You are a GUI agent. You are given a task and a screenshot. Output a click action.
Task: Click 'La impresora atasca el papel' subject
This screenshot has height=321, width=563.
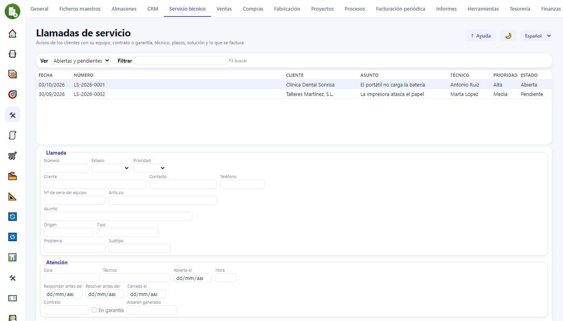tap(392, 94)
